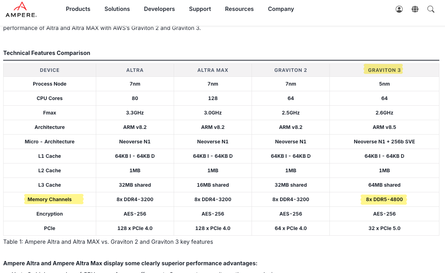Open the Products menu
The height and width of the screenshot is (273, 445).
click(78, 9)
